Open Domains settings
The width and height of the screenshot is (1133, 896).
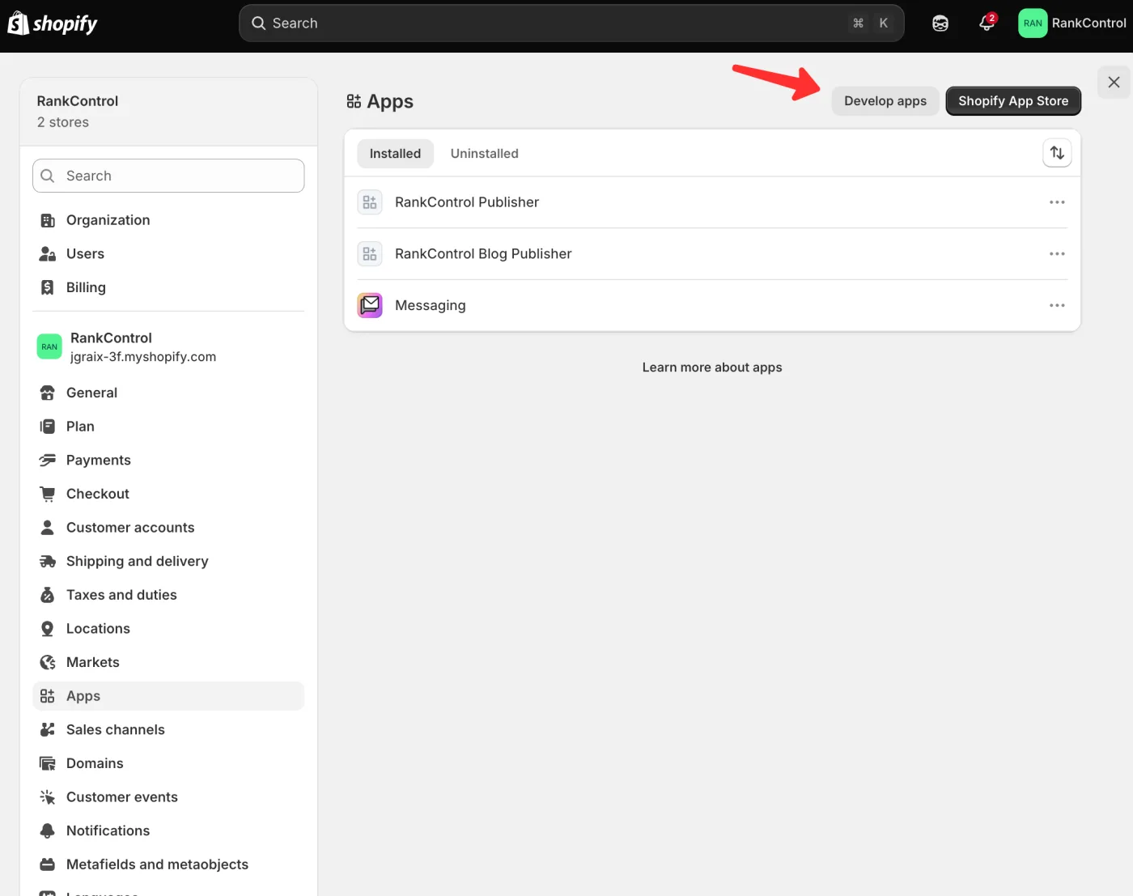point(168,764)
